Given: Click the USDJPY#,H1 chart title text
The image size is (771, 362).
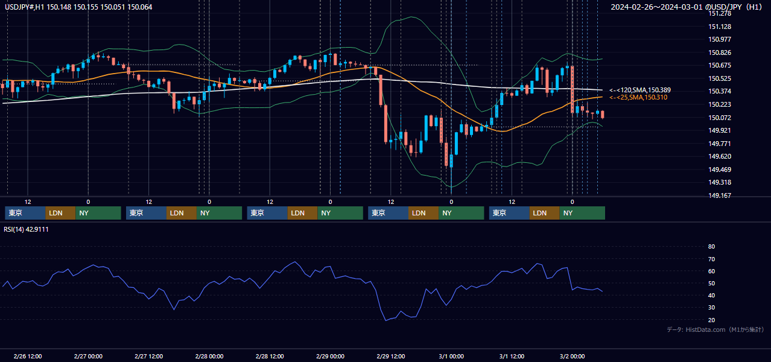Looking at the screenshot, I should 78,7.
